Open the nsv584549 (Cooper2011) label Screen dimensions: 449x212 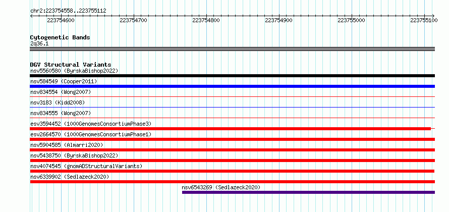(64, 81)
